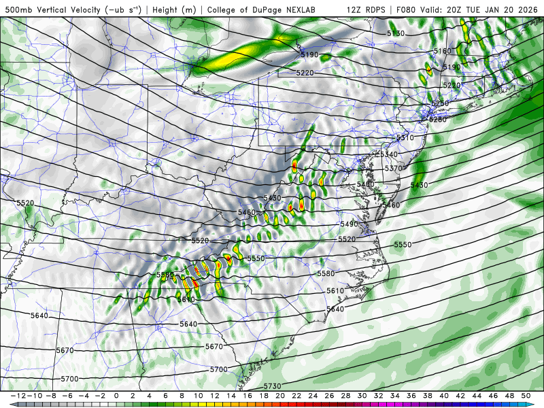
Task: Click the 5130 height contour label
Action: pos(396,33)
